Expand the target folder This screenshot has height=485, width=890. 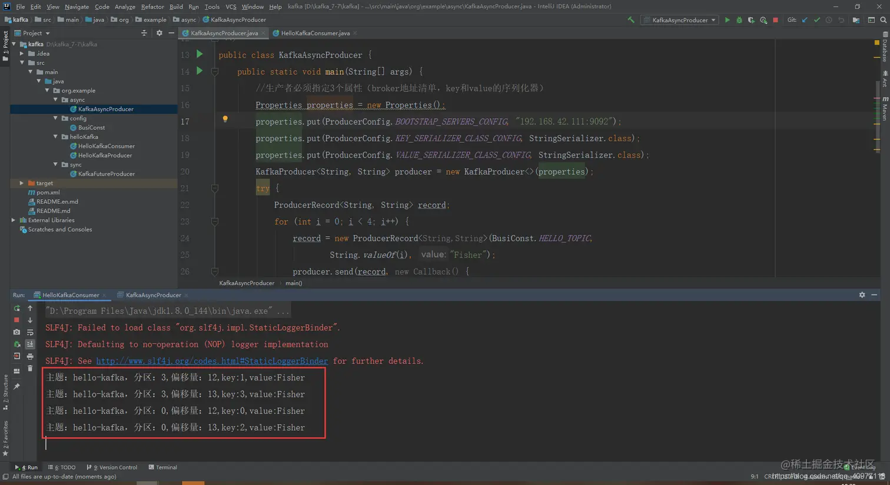(x=22, y=183)
